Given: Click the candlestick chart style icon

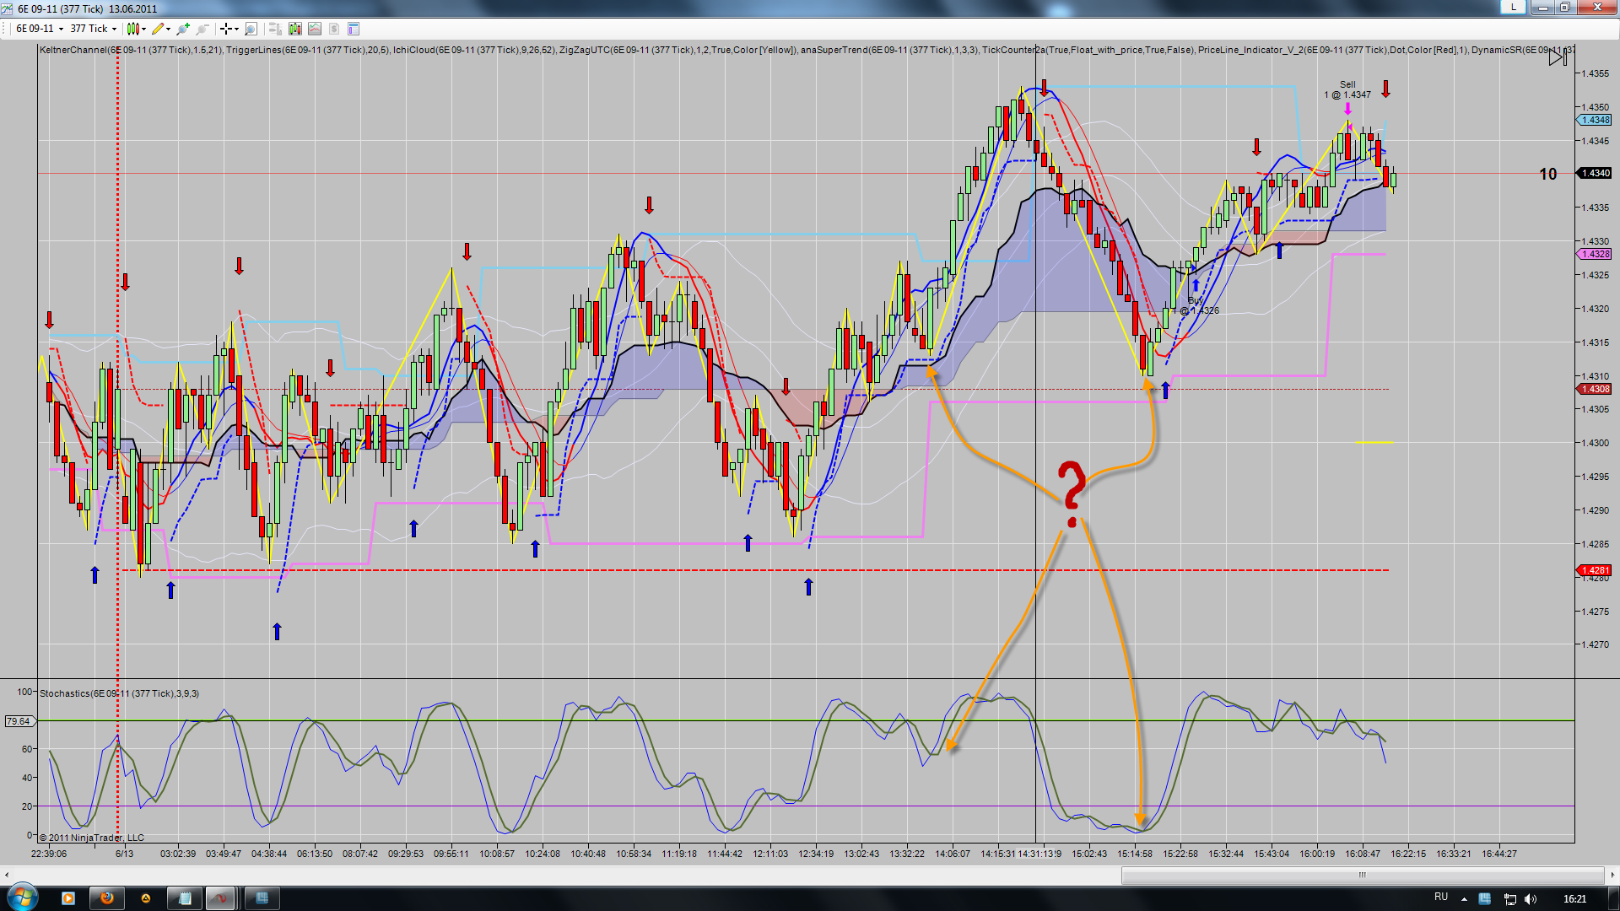Looking at the screenshot, I should click(x=133, y=29).
